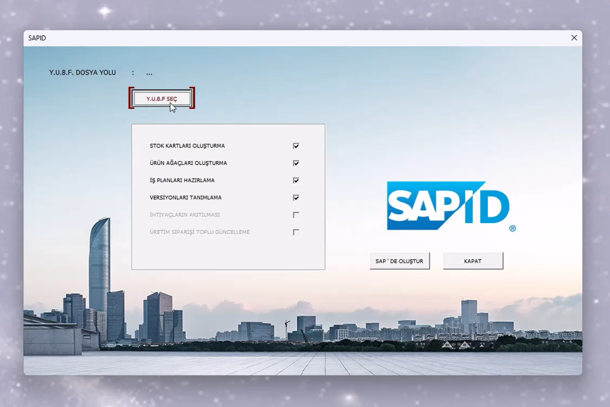Uncheck VERSİYONLARI TANIMLAMA

tap(296, 197)
